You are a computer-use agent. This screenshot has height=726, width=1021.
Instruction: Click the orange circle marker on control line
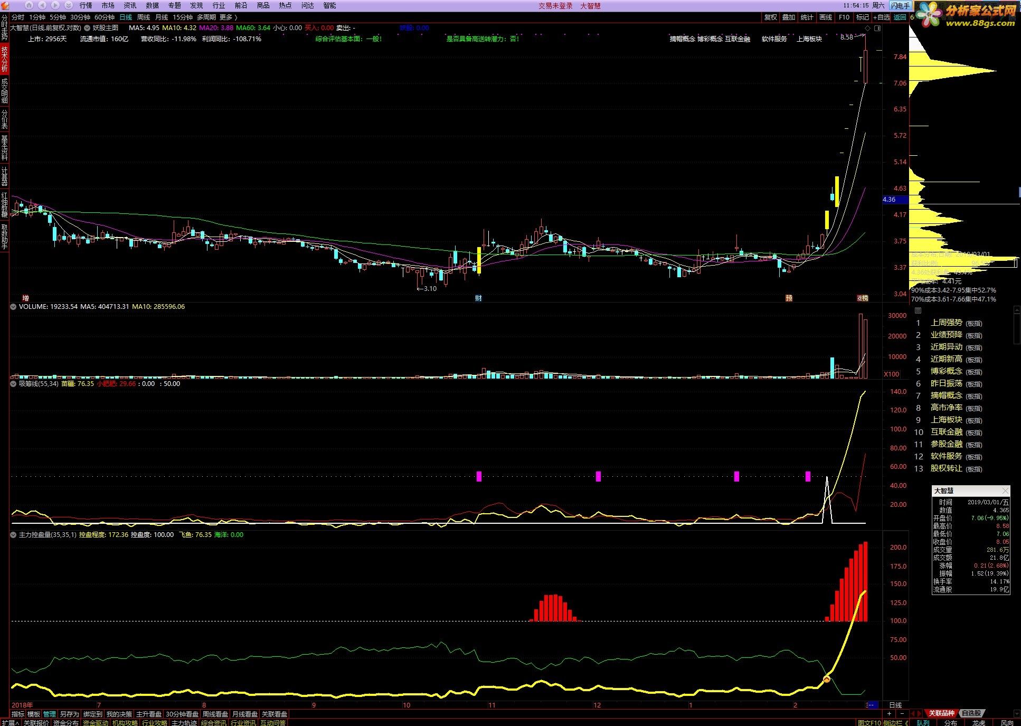tap(827, 679)
